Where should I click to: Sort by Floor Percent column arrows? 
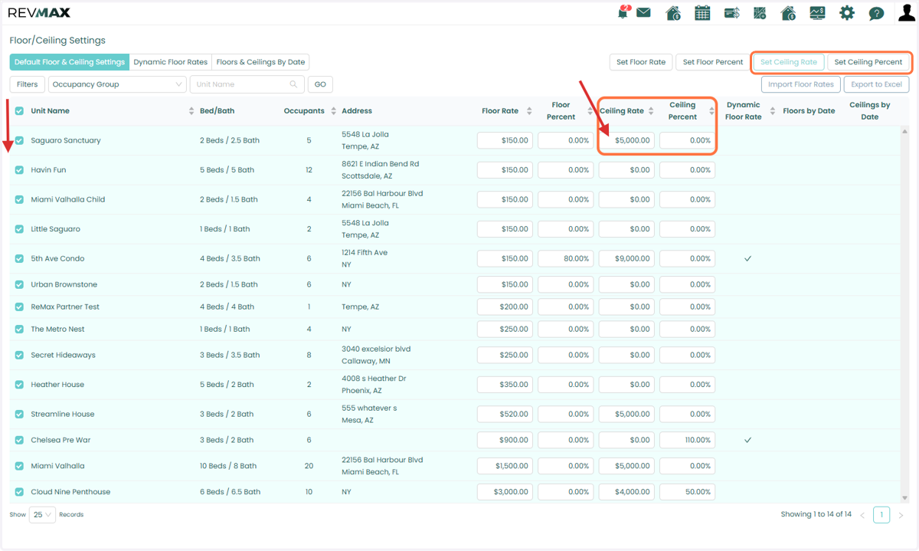pos(590,111)
